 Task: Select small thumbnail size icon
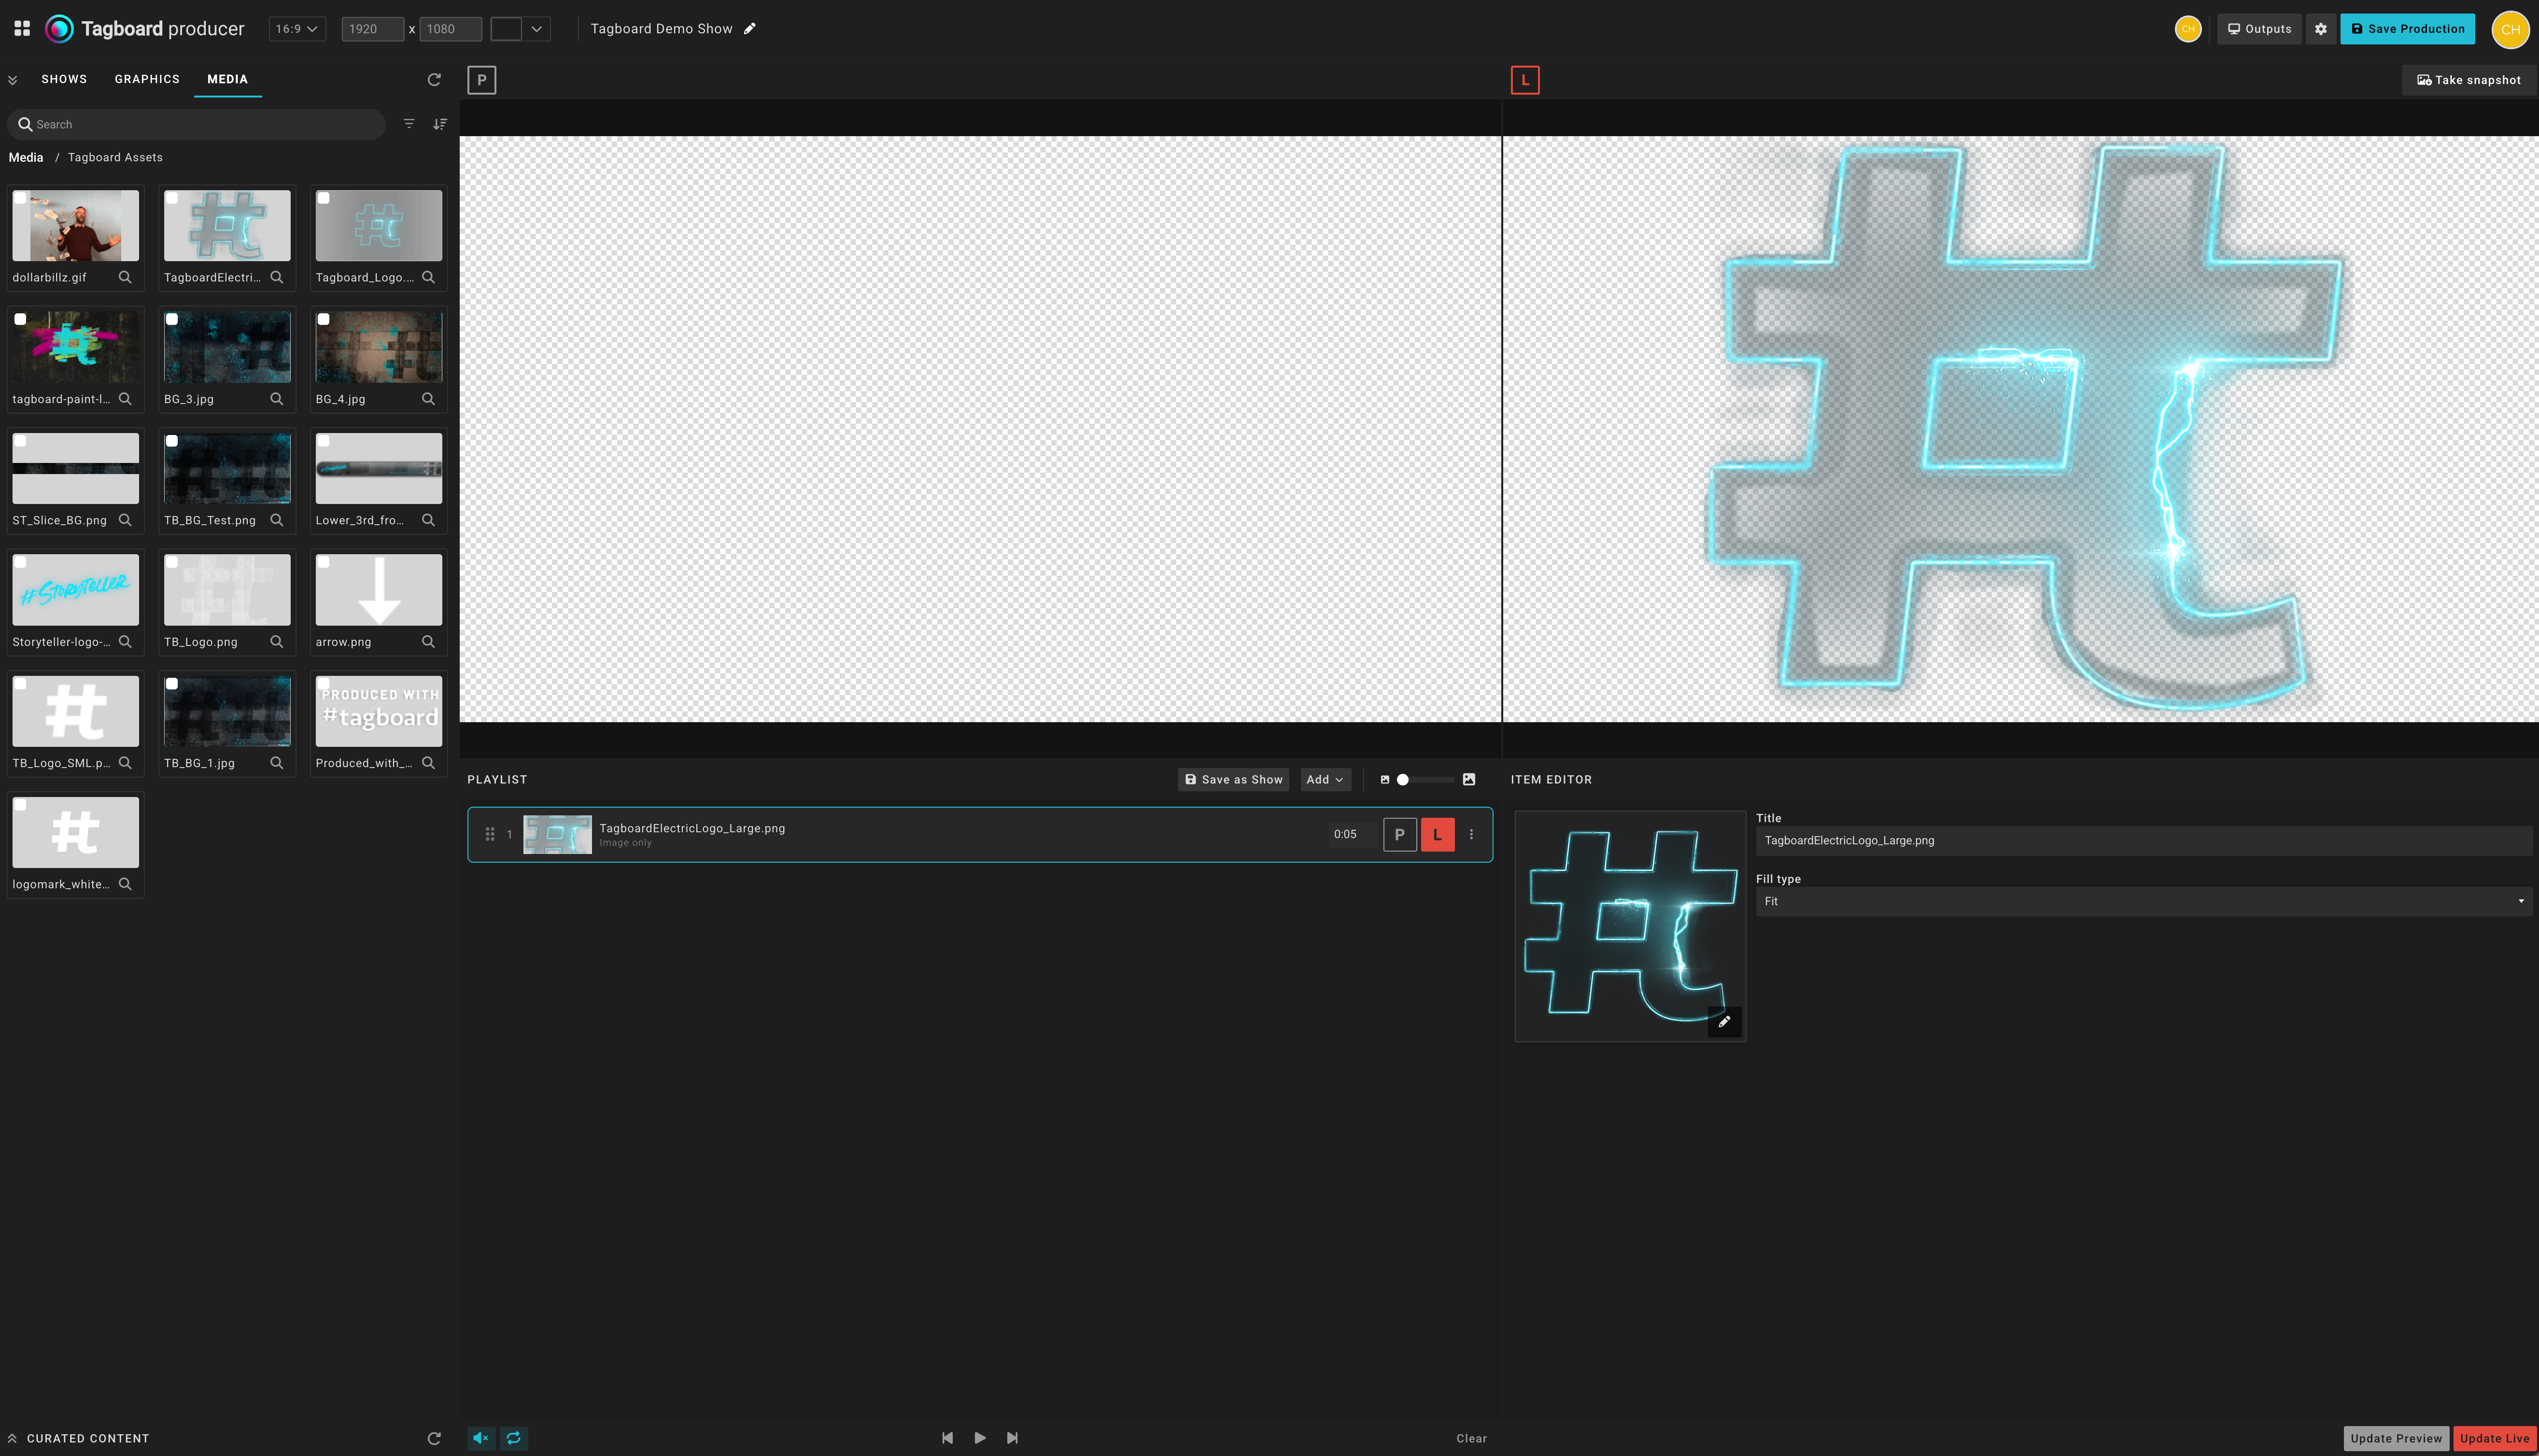tap(1385, 779)
